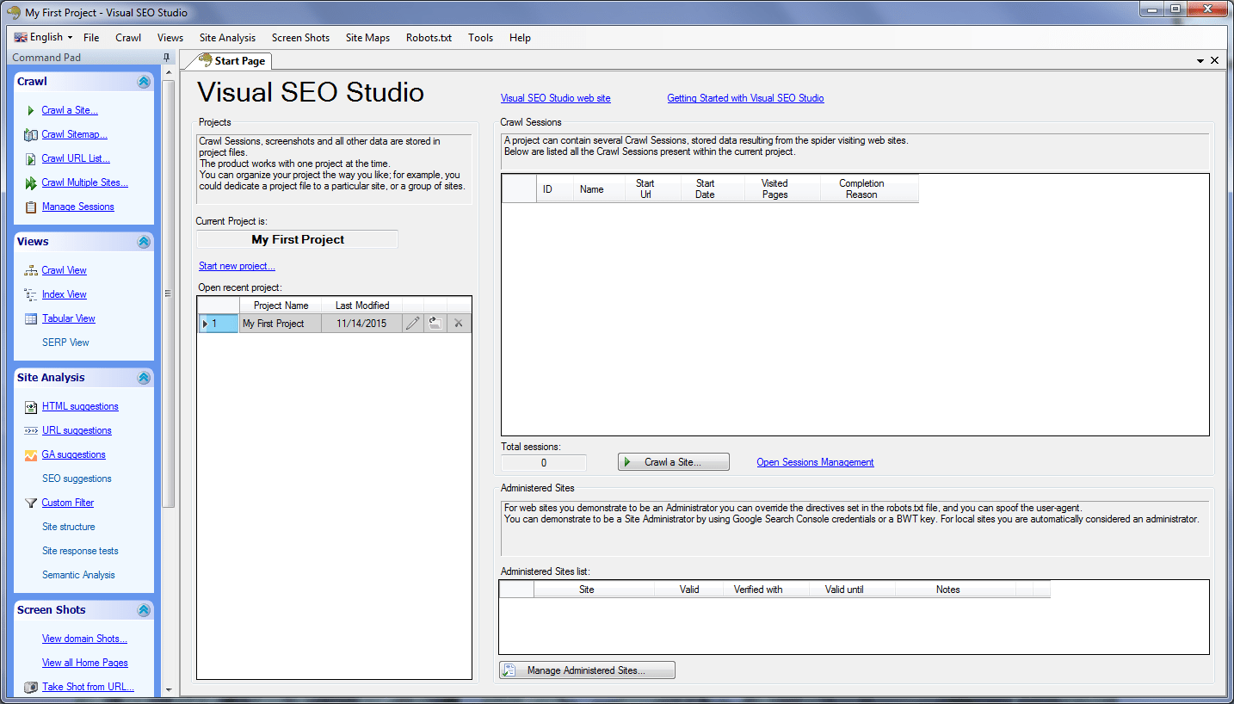This screenshot has width=1234, height=704.
Task: Open the Help menu
Action: pos(520,37)
